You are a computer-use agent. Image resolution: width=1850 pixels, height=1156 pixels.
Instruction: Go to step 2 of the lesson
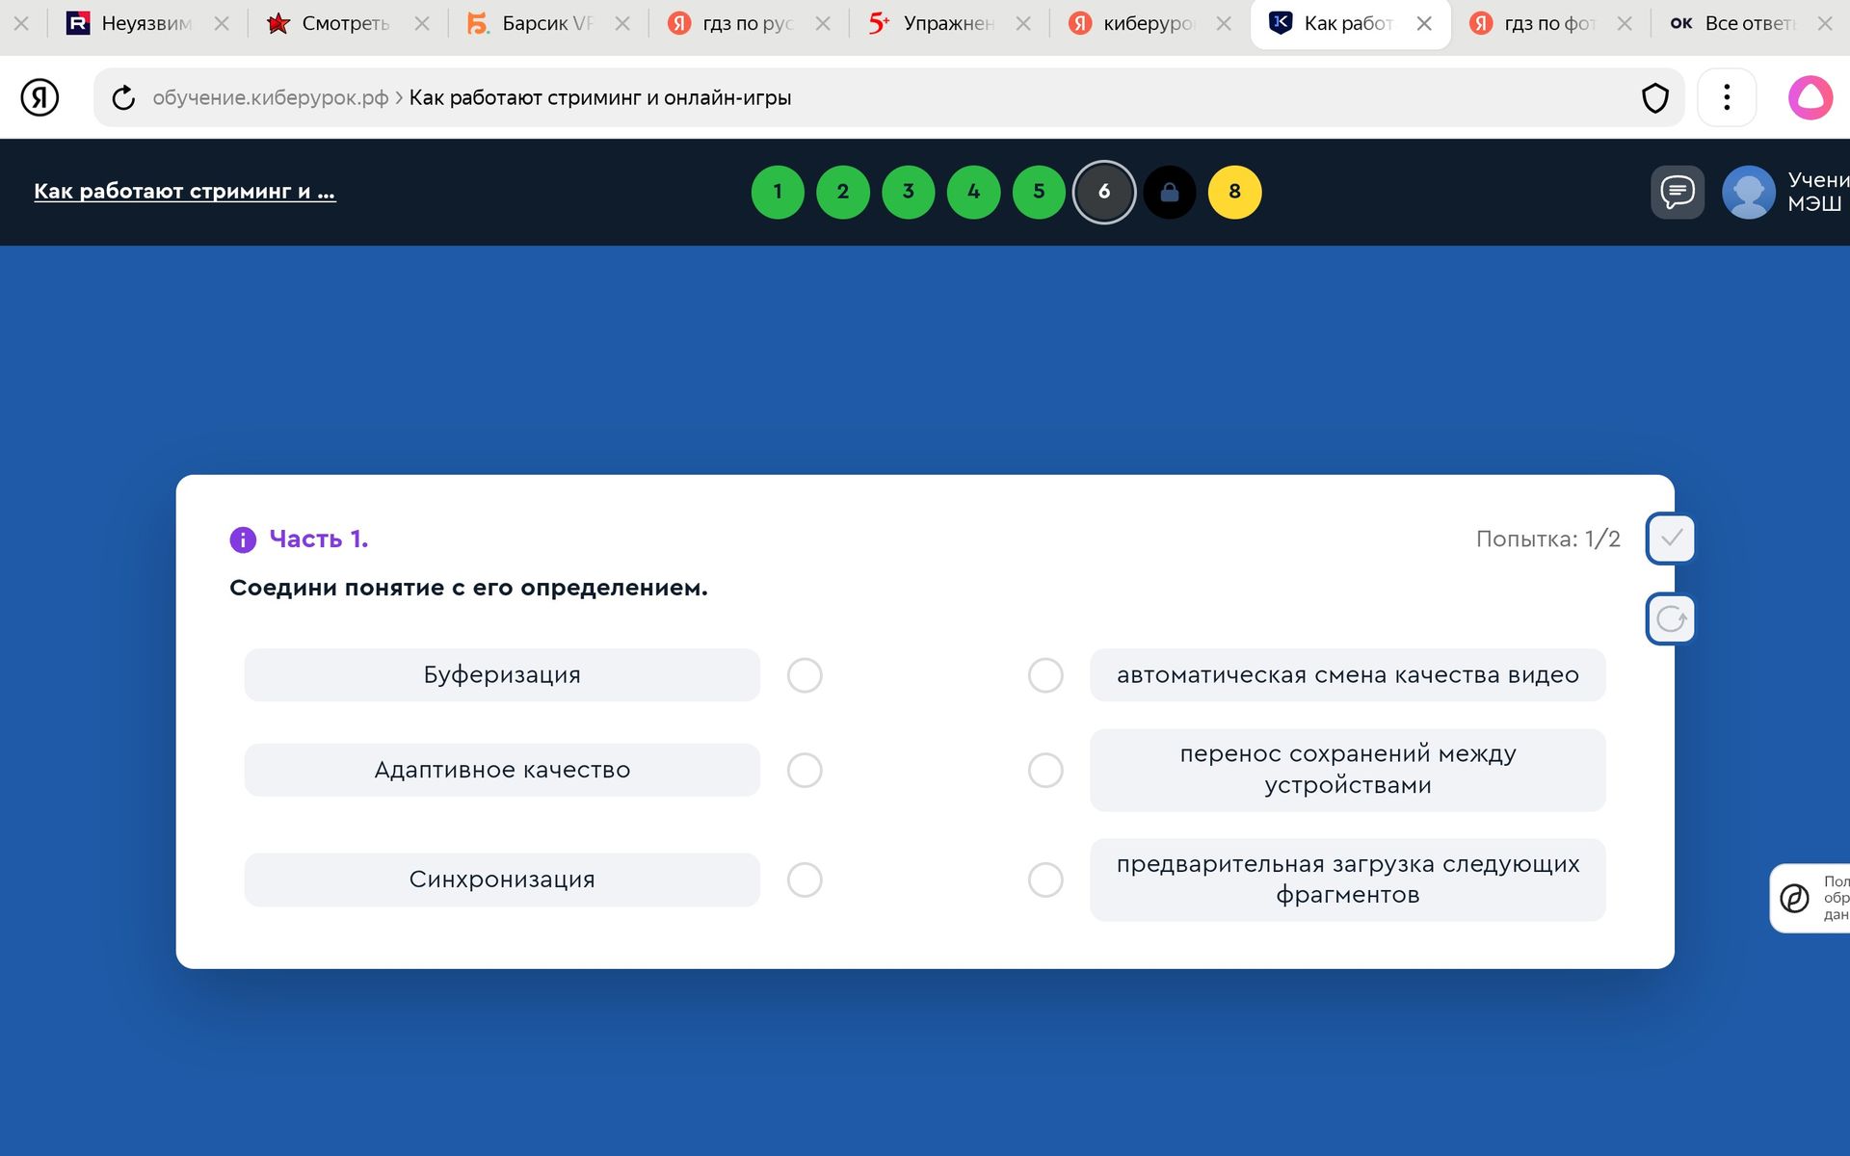pos(843,192)
